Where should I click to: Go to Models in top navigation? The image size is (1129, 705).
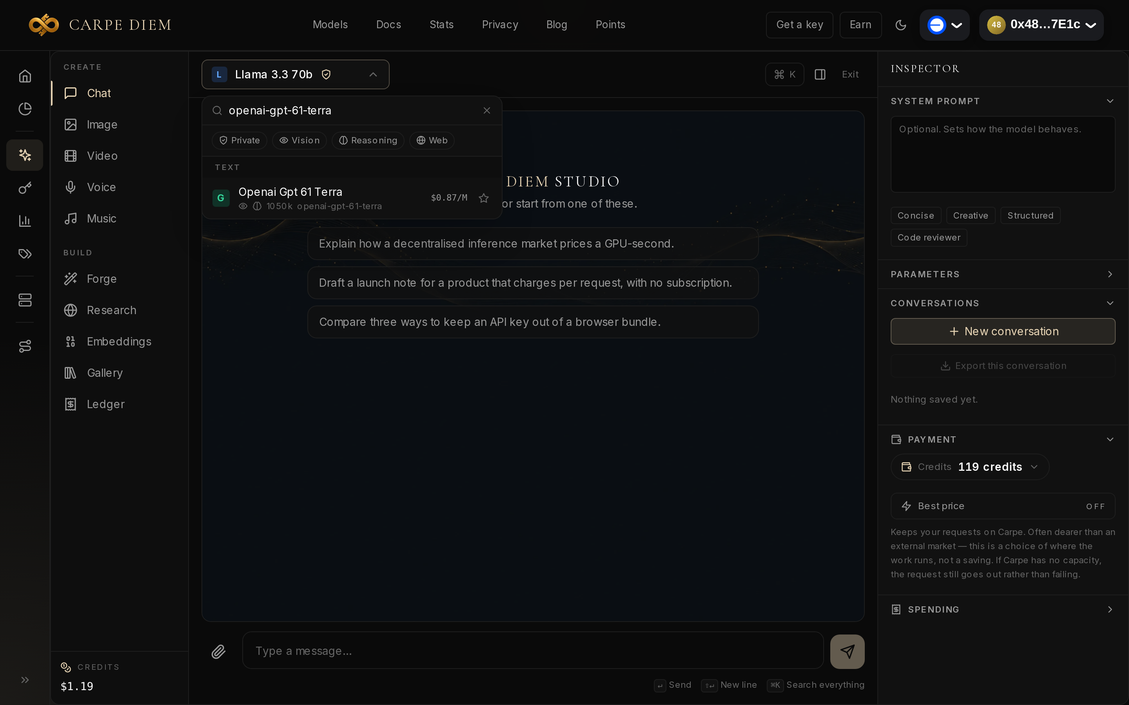(330, 25)
